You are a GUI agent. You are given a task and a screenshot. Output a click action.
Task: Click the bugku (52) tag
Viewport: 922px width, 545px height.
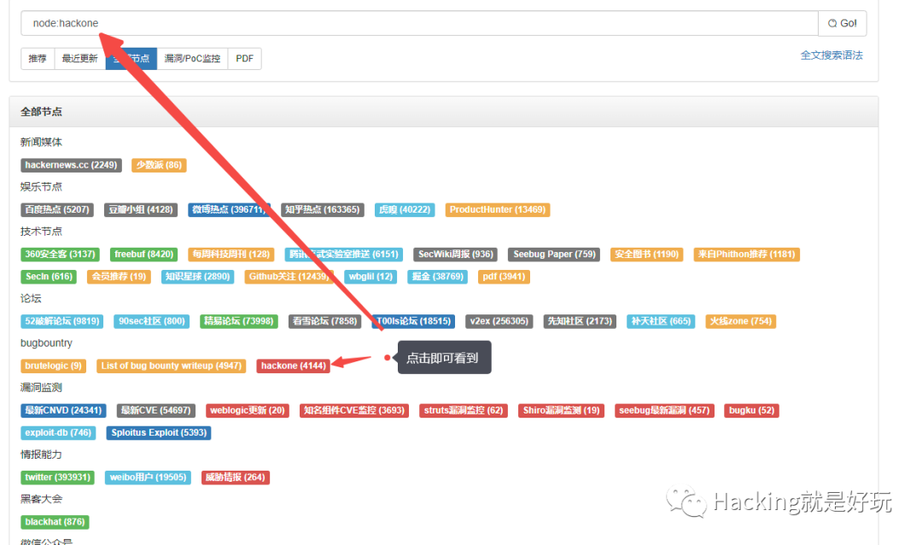752,411
